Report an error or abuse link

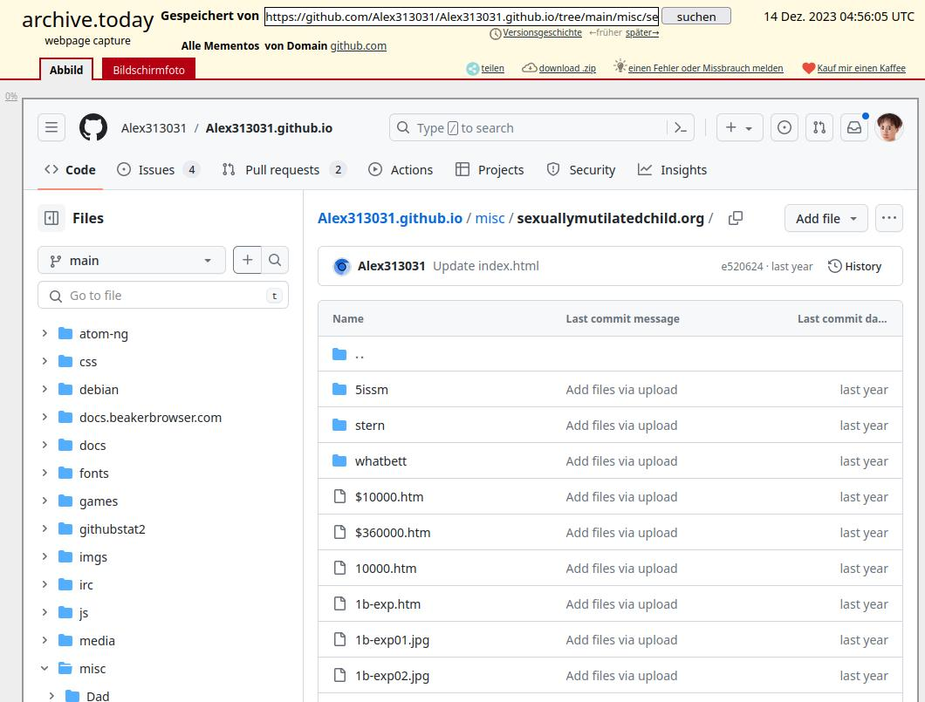705,68
